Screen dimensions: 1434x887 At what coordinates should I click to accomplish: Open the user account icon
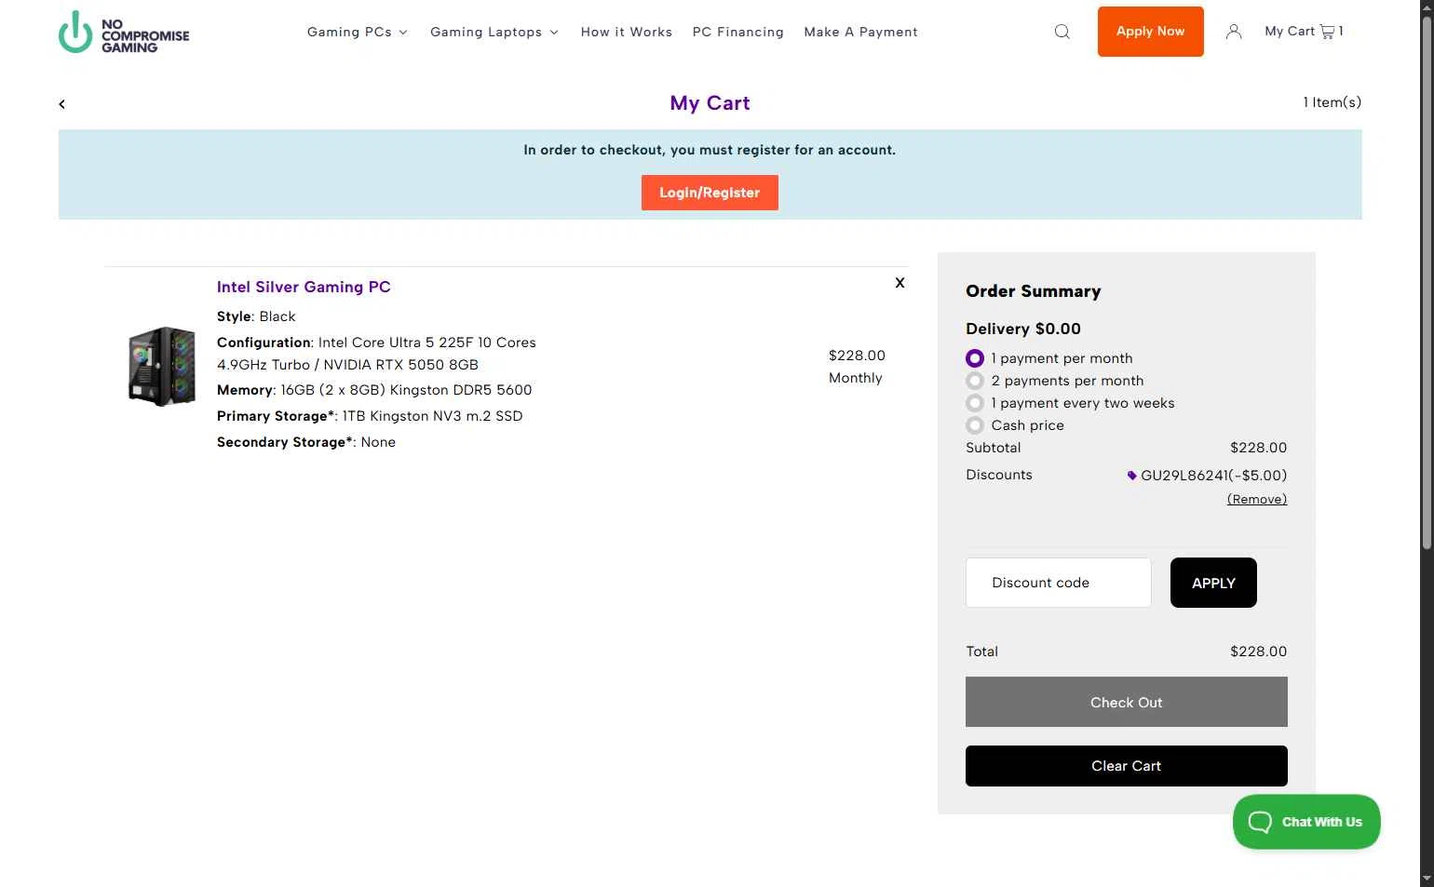click(1234, 32)
